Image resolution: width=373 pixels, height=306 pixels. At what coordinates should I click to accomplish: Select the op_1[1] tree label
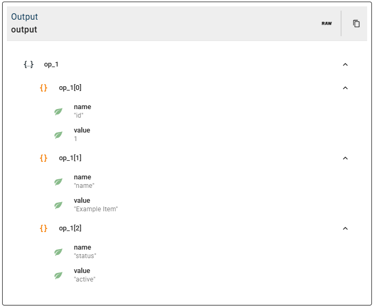(x=70, y=158)
